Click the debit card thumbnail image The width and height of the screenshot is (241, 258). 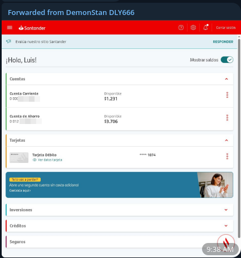click(19, 157)
